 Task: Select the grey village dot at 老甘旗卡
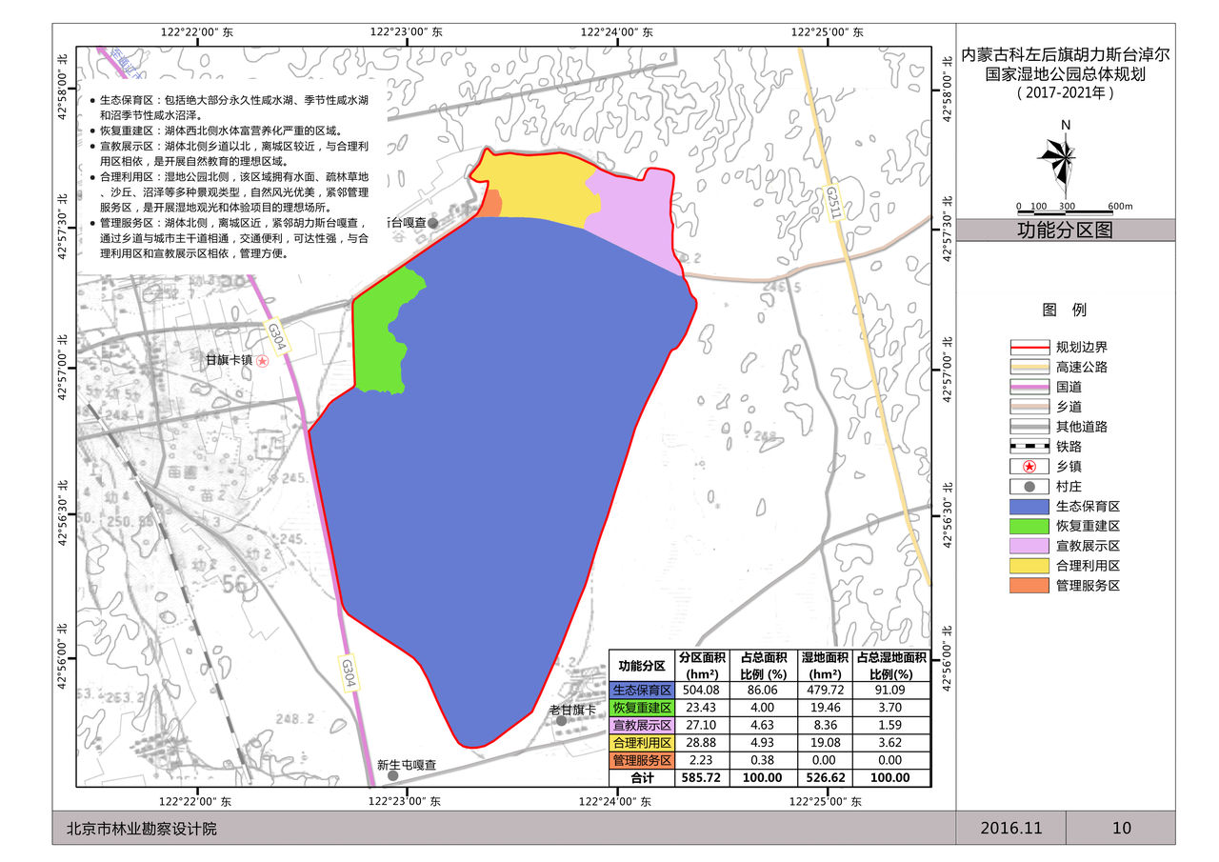tap(562, 721)
